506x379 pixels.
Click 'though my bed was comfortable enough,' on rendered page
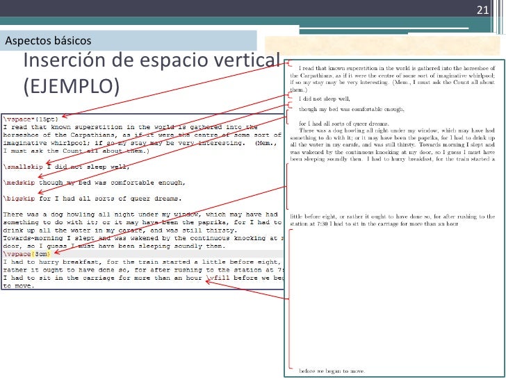click(352, 109)
